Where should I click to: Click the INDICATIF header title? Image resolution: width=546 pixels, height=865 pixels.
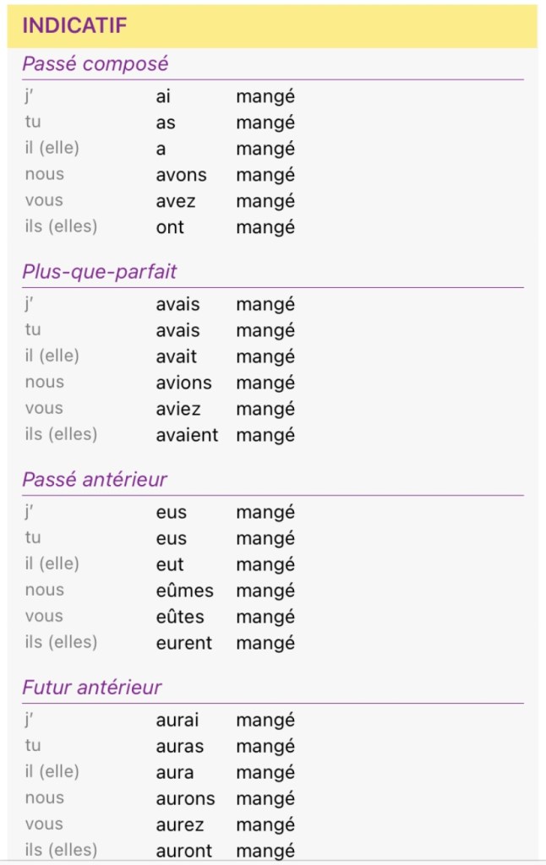pyautogui.click(x=74, y=25)
